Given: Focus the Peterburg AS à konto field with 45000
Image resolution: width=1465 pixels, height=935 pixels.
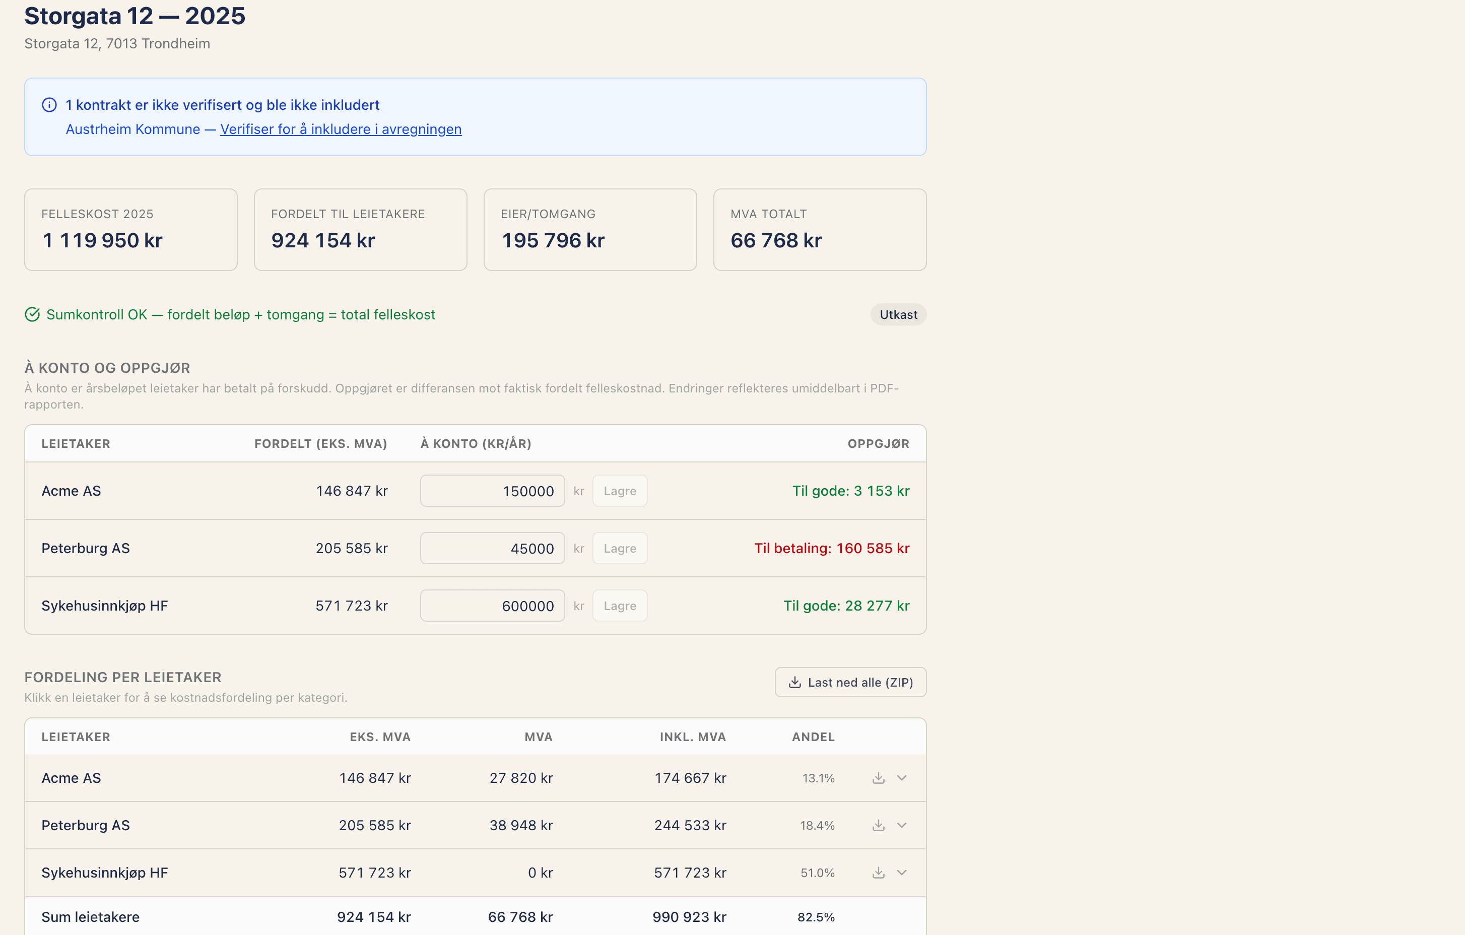Looking at the screenshot, I should pyautogui.click(x=492, y=549).
